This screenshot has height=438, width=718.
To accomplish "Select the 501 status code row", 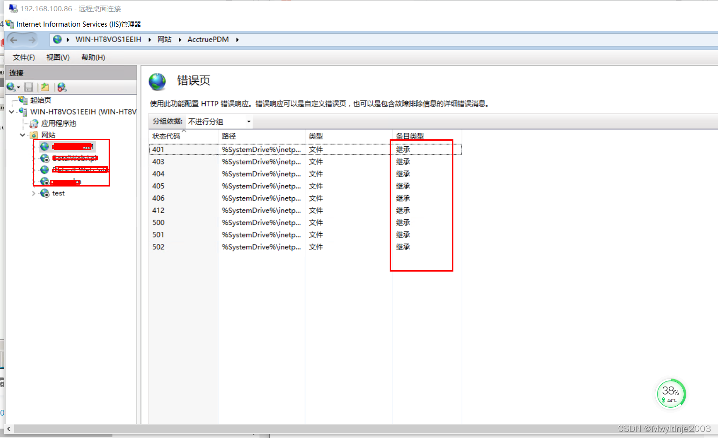I will coord(305,235).
